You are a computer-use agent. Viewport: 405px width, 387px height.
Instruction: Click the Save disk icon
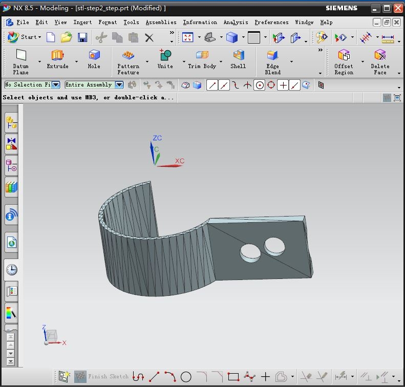tap(82, 37)
